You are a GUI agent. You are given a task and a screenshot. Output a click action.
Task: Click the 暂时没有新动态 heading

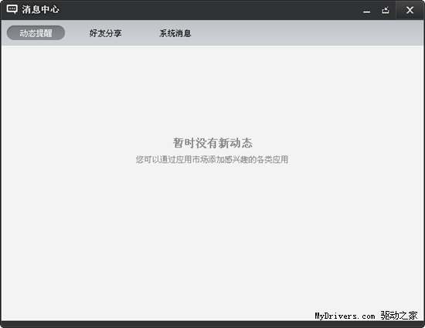(212, 143)
